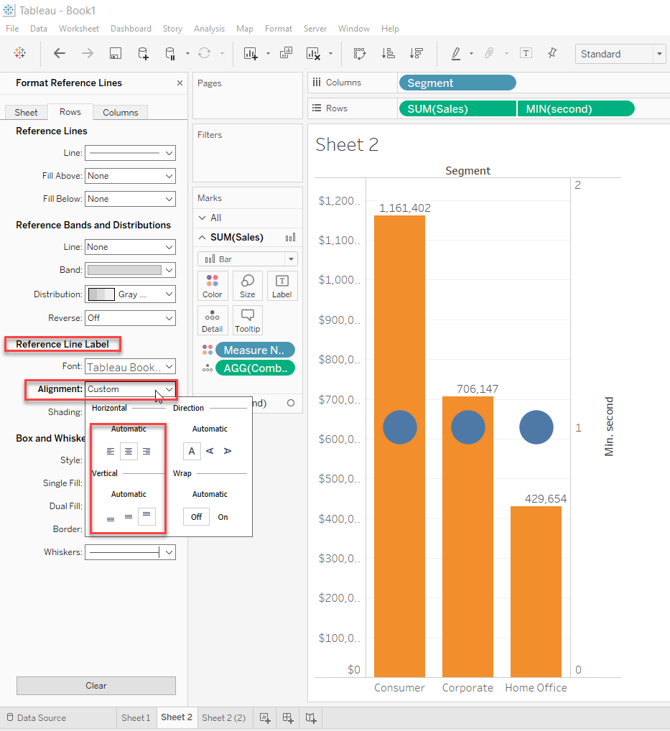This screenshot has height=731, width=670.
Task: Open the Whiskers line dropdown
Action: [130, 552]
